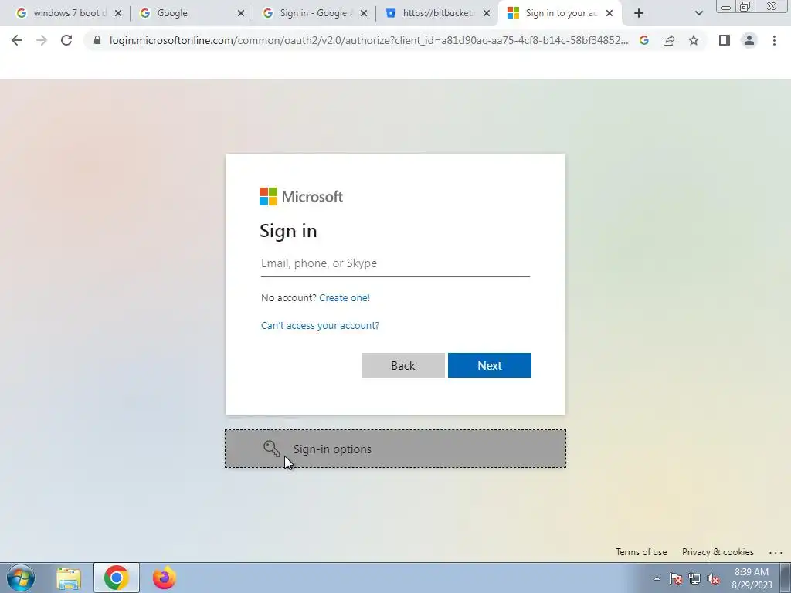Close the Sign in - Google tab
This screenshot has width=791, height=593.
pyautogui.click(x=363, y=14)
